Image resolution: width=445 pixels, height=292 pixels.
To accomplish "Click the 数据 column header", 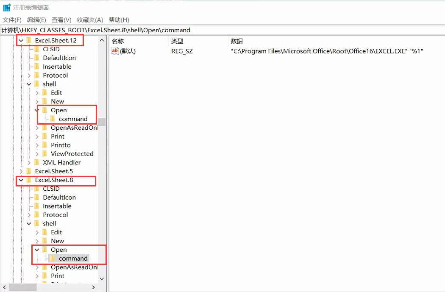I will pos(236,41).
